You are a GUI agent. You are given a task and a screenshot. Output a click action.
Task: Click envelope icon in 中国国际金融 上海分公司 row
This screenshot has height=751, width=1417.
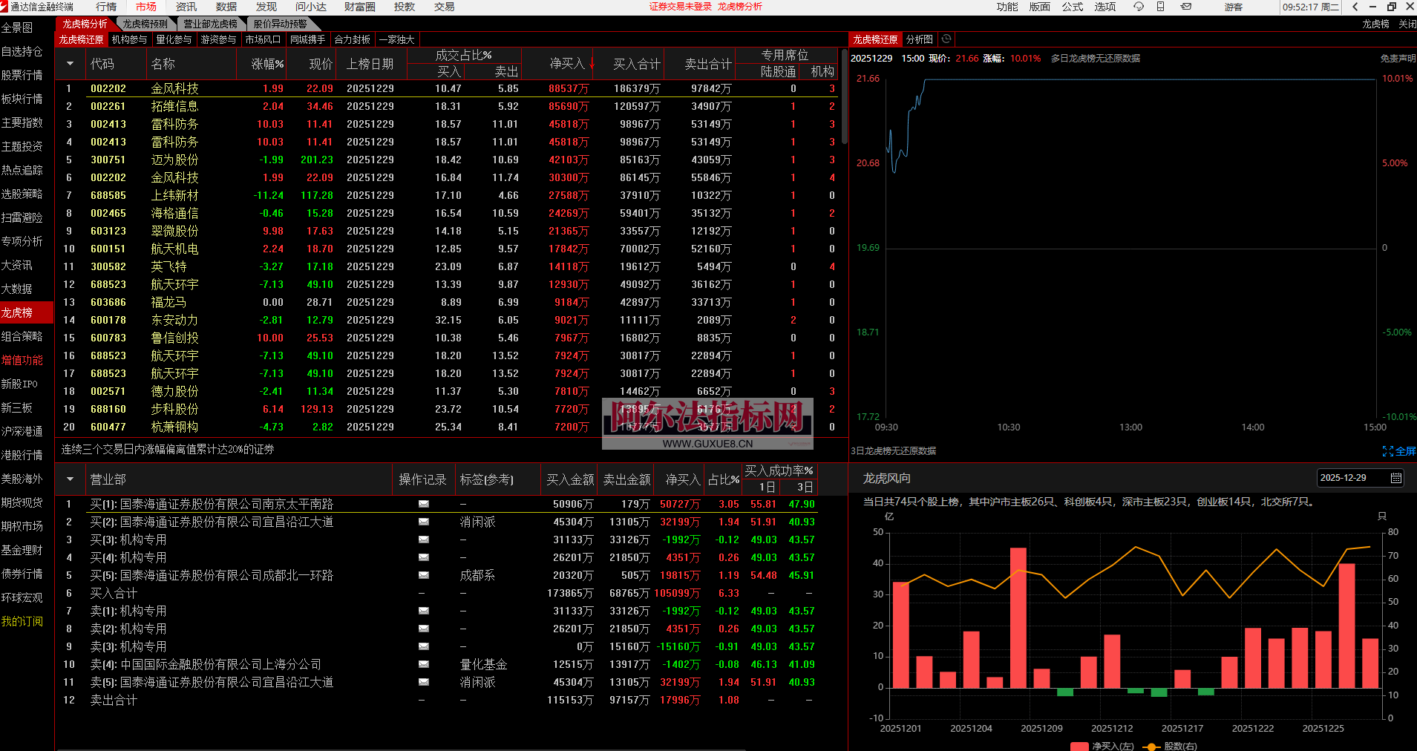point(423,664)
